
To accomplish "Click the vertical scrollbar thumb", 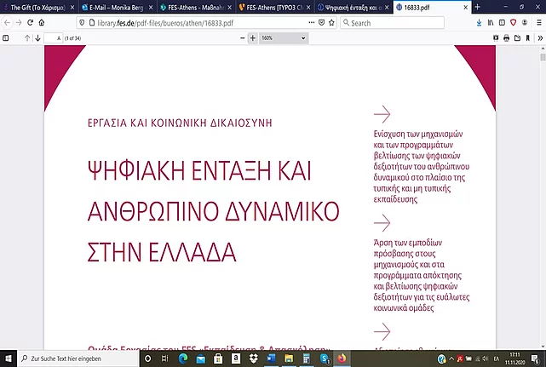I will (x=543, y=57).
